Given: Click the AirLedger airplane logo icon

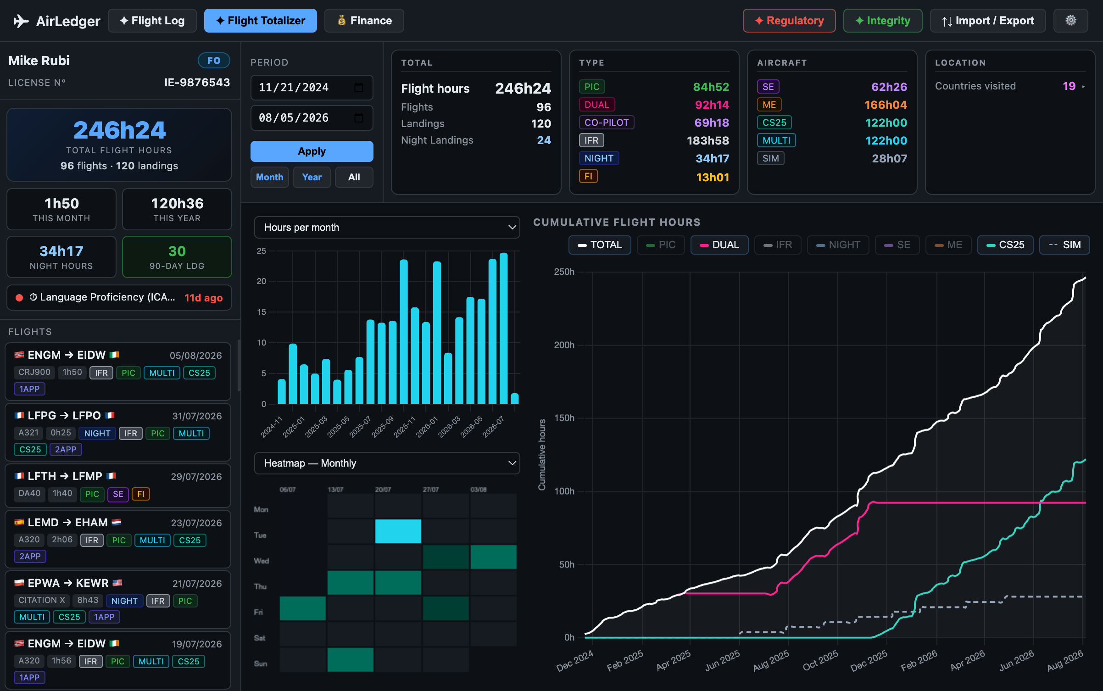Looking at the screenshot, I should click(x=21, y=21).
